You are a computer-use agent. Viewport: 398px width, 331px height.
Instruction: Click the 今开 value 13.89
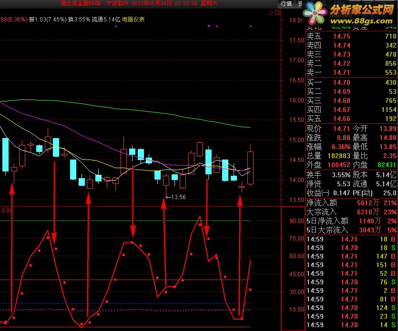click(x=388, y=129)
